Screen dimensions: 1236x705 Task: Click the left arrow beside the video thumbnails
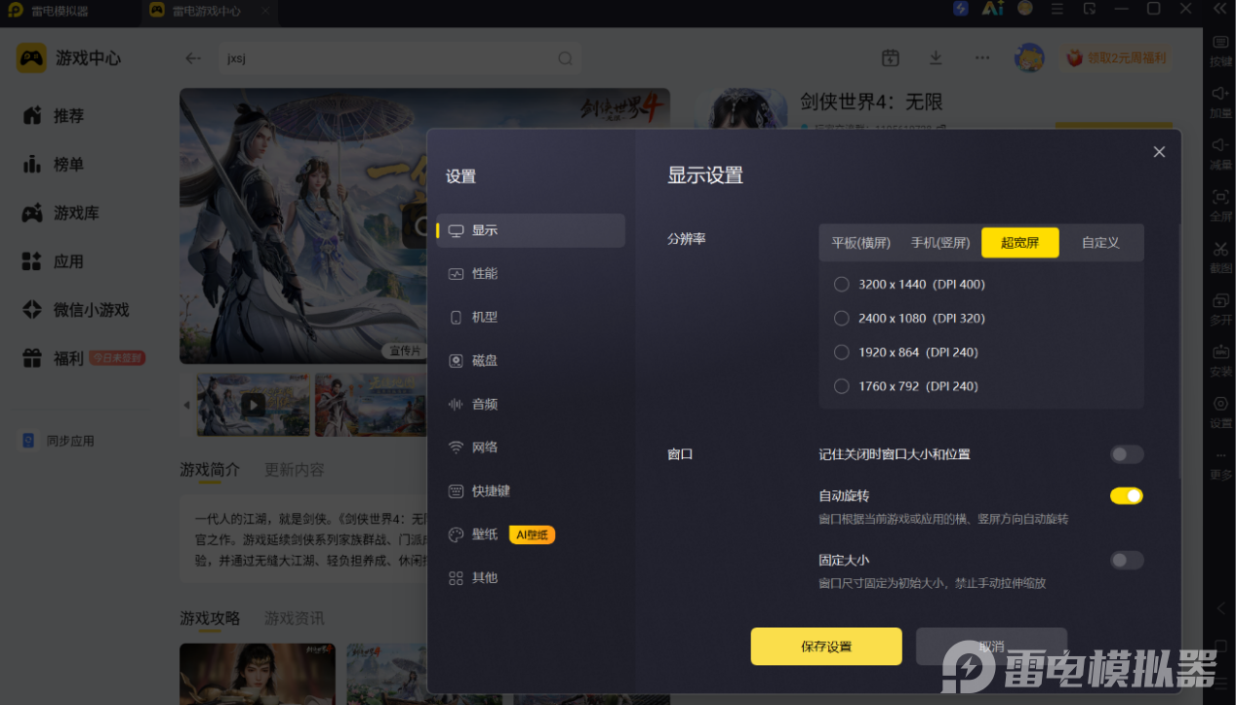(187, 404)
